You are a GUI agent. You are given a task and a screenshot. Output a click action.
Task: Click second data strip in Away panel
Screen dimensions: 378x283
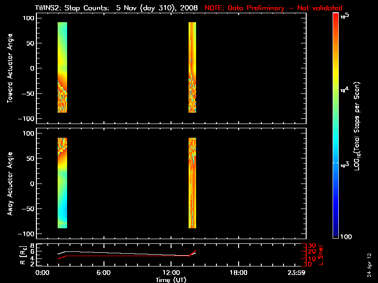[x=192, y=183]
